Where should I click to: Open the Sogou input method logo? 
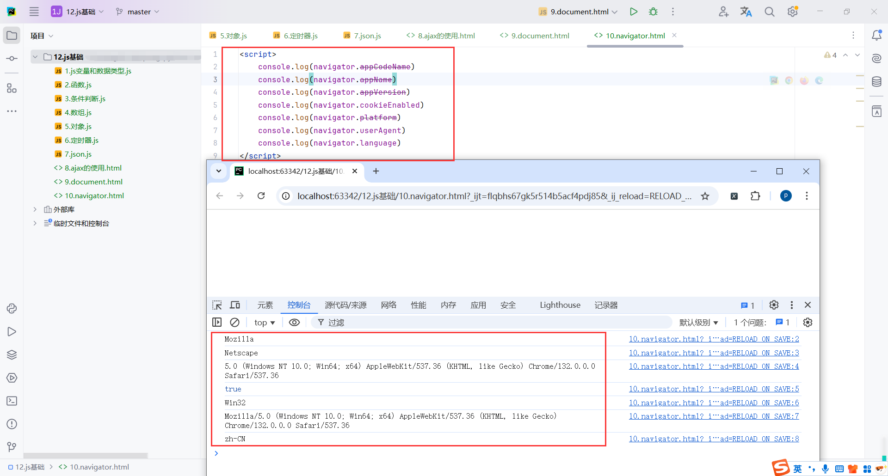(x=781, y=468)
